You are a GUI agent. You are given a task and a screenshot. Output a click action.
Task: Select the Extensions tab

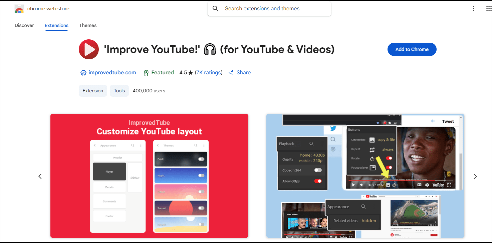56,25
